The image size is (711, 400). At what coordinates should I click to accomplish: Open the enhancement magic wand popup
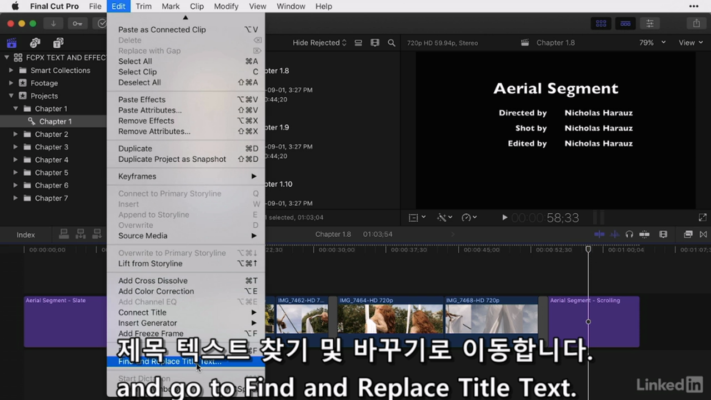tap(445, 217)
